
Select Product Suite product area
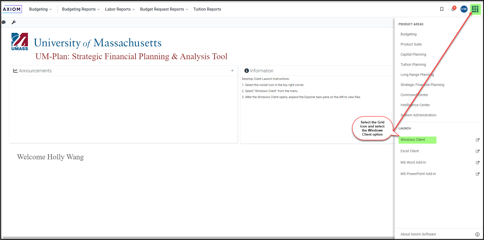click(x=411, y=44)
